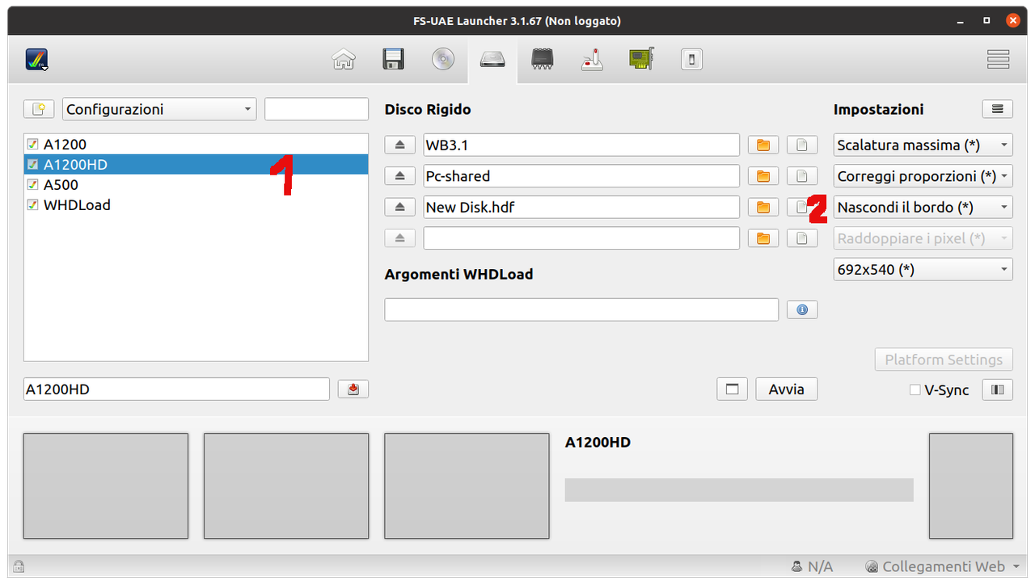Screen dimensions: 1035x585
Task: Browse for a file for WB3.1 drive
Action: click(802, 145)
